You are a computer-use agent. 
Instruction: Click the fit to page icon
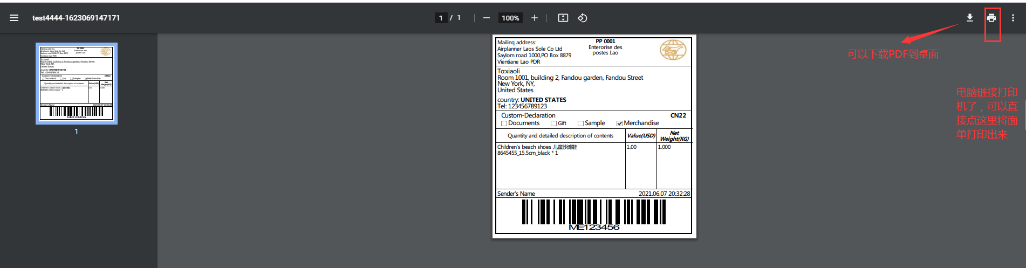coord(563,18)
